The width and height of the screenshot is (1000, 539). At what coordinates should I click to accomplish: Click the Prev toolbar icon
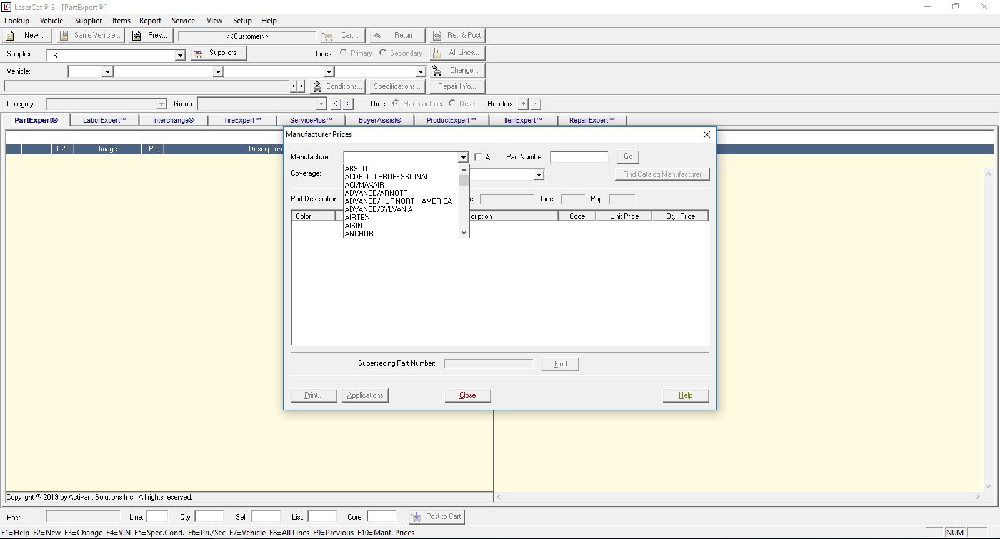[137, 36]
